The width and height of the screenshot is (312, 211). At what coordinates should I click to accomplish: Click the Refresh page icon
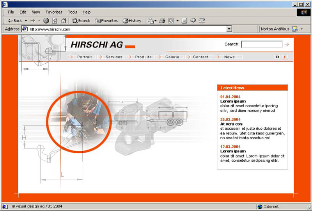(x=55, y=21)
